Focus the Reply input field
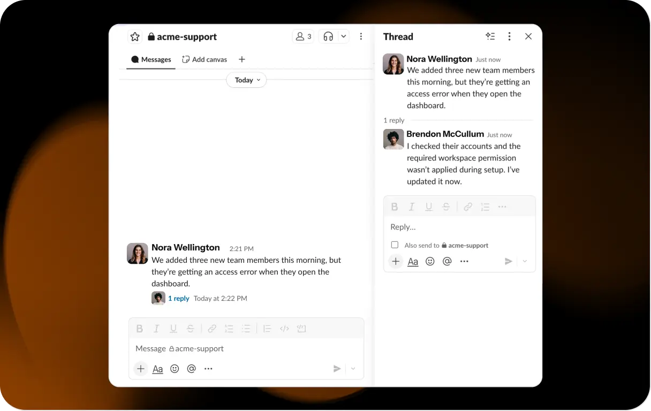Screen dimensions: 651x411 click(x=459, y=227)
